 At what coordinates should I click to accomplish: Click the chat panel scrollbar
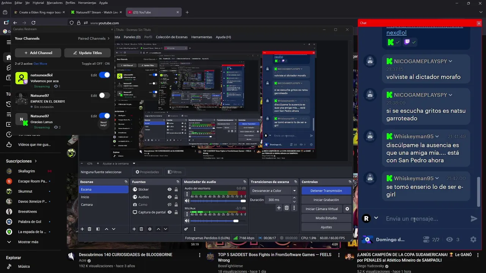click(x=478, y=191)
